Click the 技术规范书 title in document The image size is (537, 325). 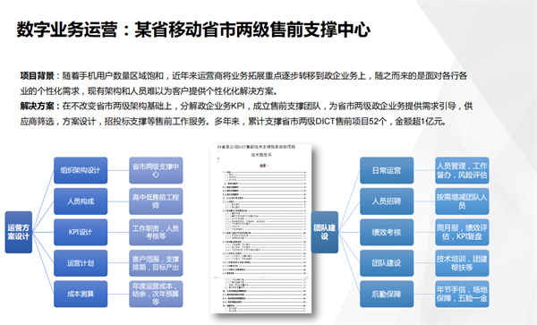(x=261, y=155)
